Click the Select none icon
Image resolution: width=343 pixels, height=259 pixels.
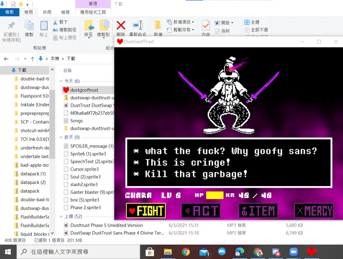coord(247,30)
